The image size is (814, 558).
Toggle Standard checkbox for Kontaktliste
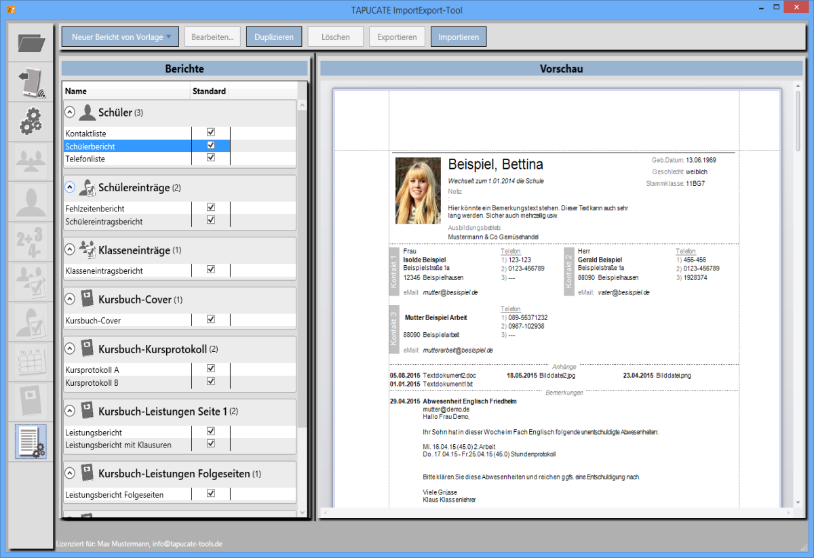[211, 133]
